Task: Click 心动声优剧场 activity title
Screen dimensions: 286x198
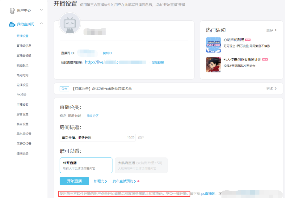Action: point(234,40)
